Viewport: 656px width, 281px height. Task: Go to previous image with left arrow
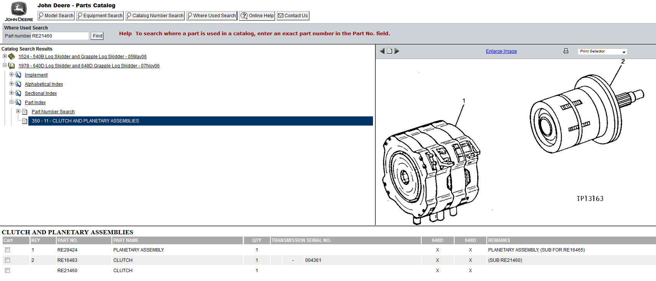pos(382,51)
